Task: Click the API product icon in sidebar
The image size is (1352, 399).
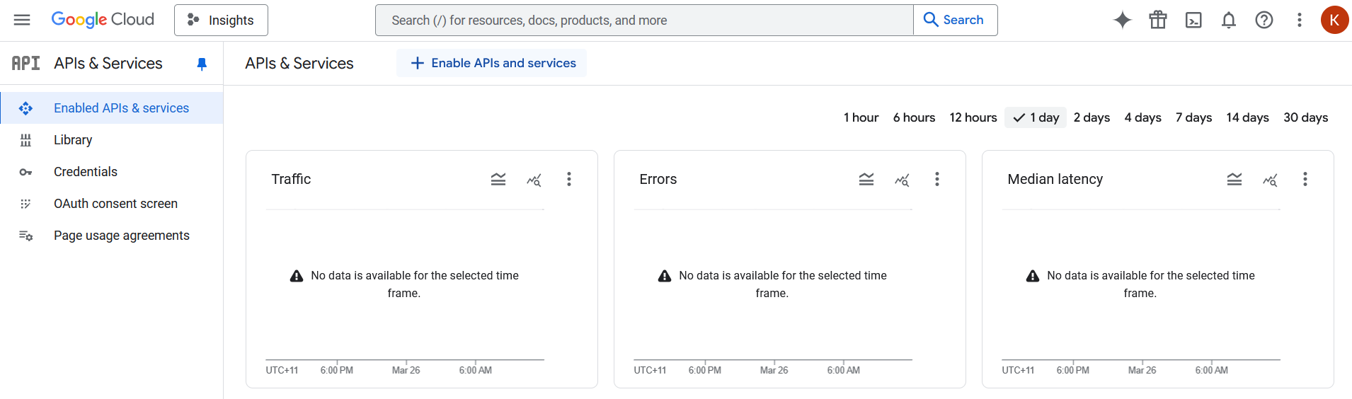Action: tap(26, 63)
